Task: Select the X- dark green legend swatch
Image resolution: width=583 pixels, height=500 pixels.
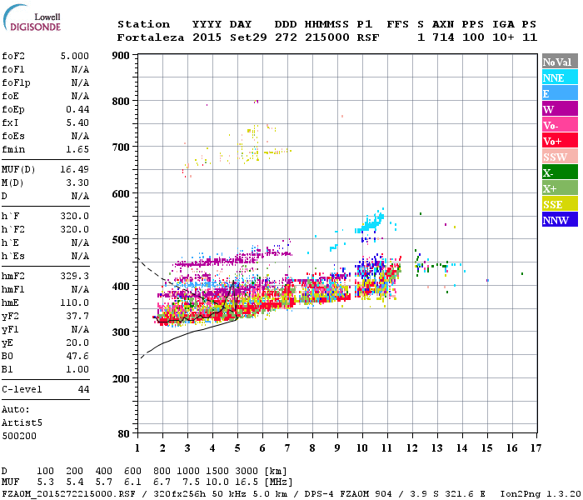Action: tap(560, 172)
